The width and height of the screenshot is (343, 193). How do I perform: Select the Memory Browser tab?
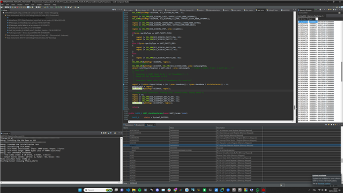(x=305, y=10)
